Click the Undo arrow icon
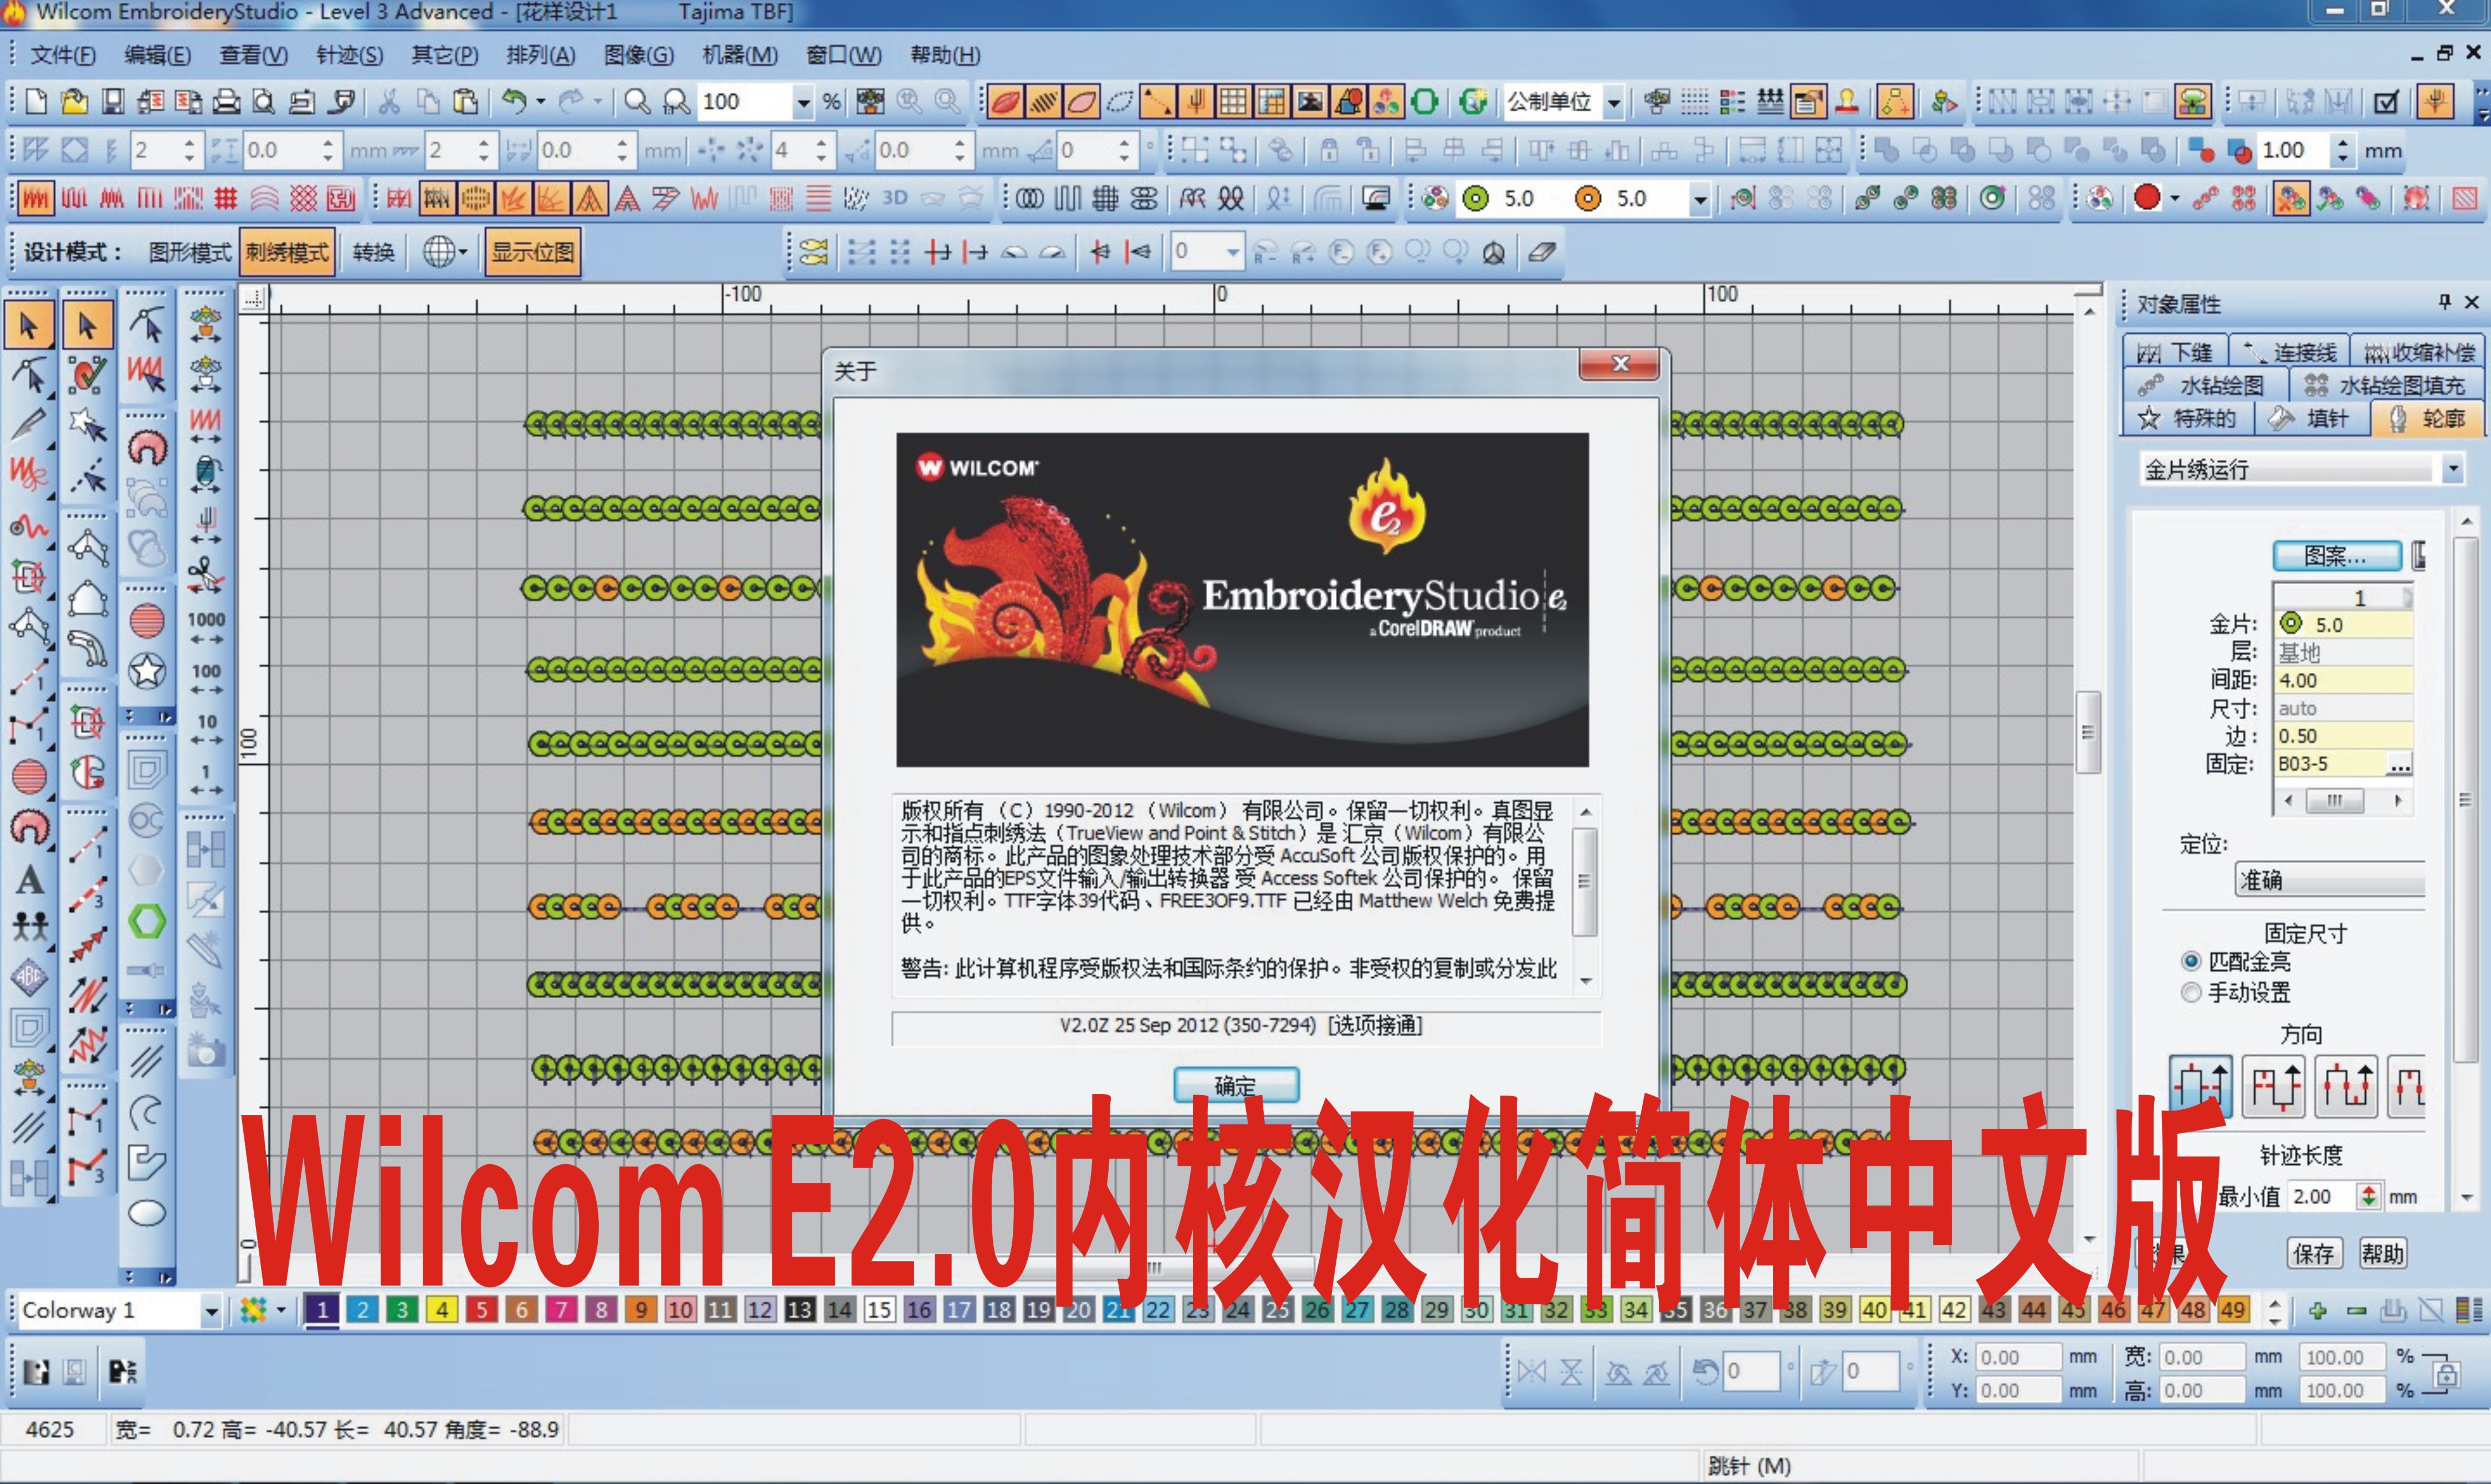 click(514, 101)
